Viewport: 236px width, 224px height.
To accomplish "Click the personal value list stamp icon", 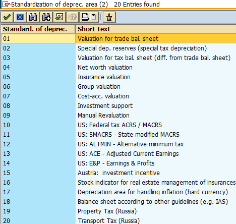I will (x=109, y=17).
